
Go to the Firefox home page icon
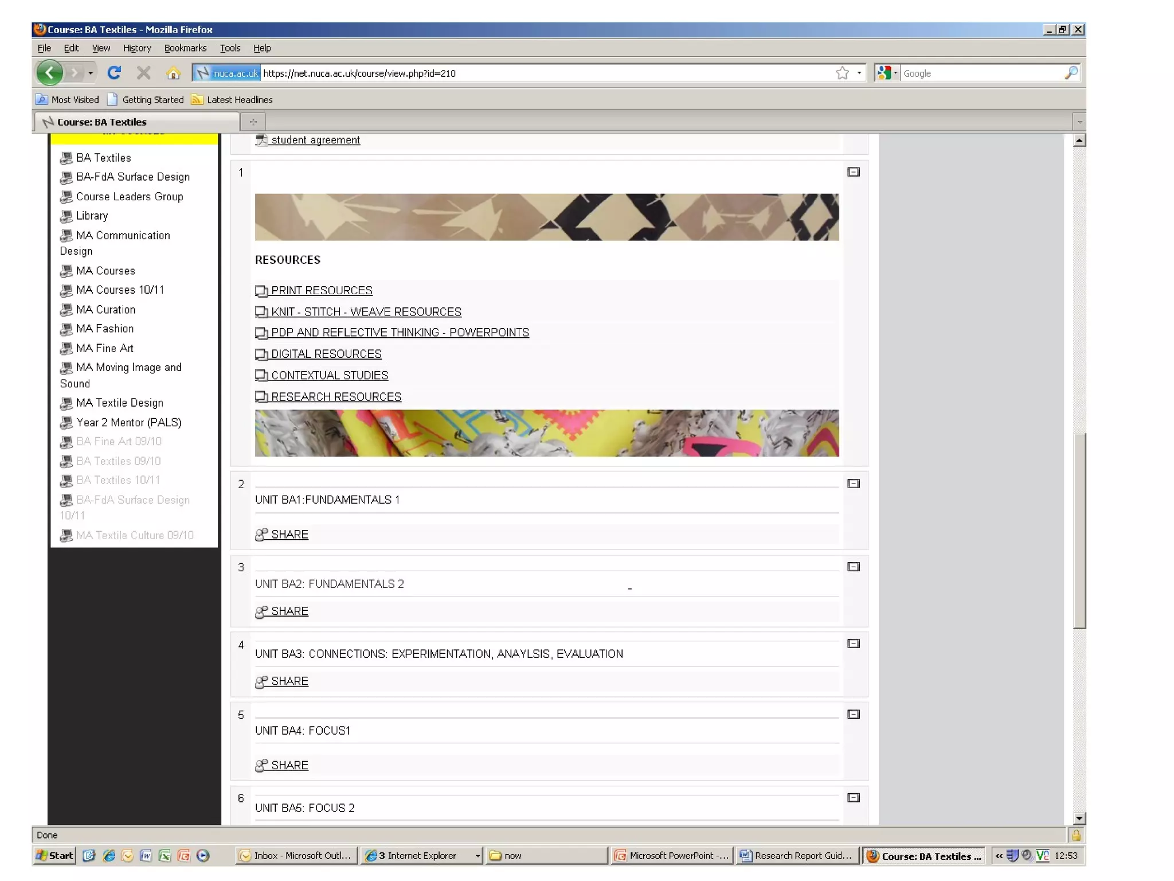click(x=173, y=73)
